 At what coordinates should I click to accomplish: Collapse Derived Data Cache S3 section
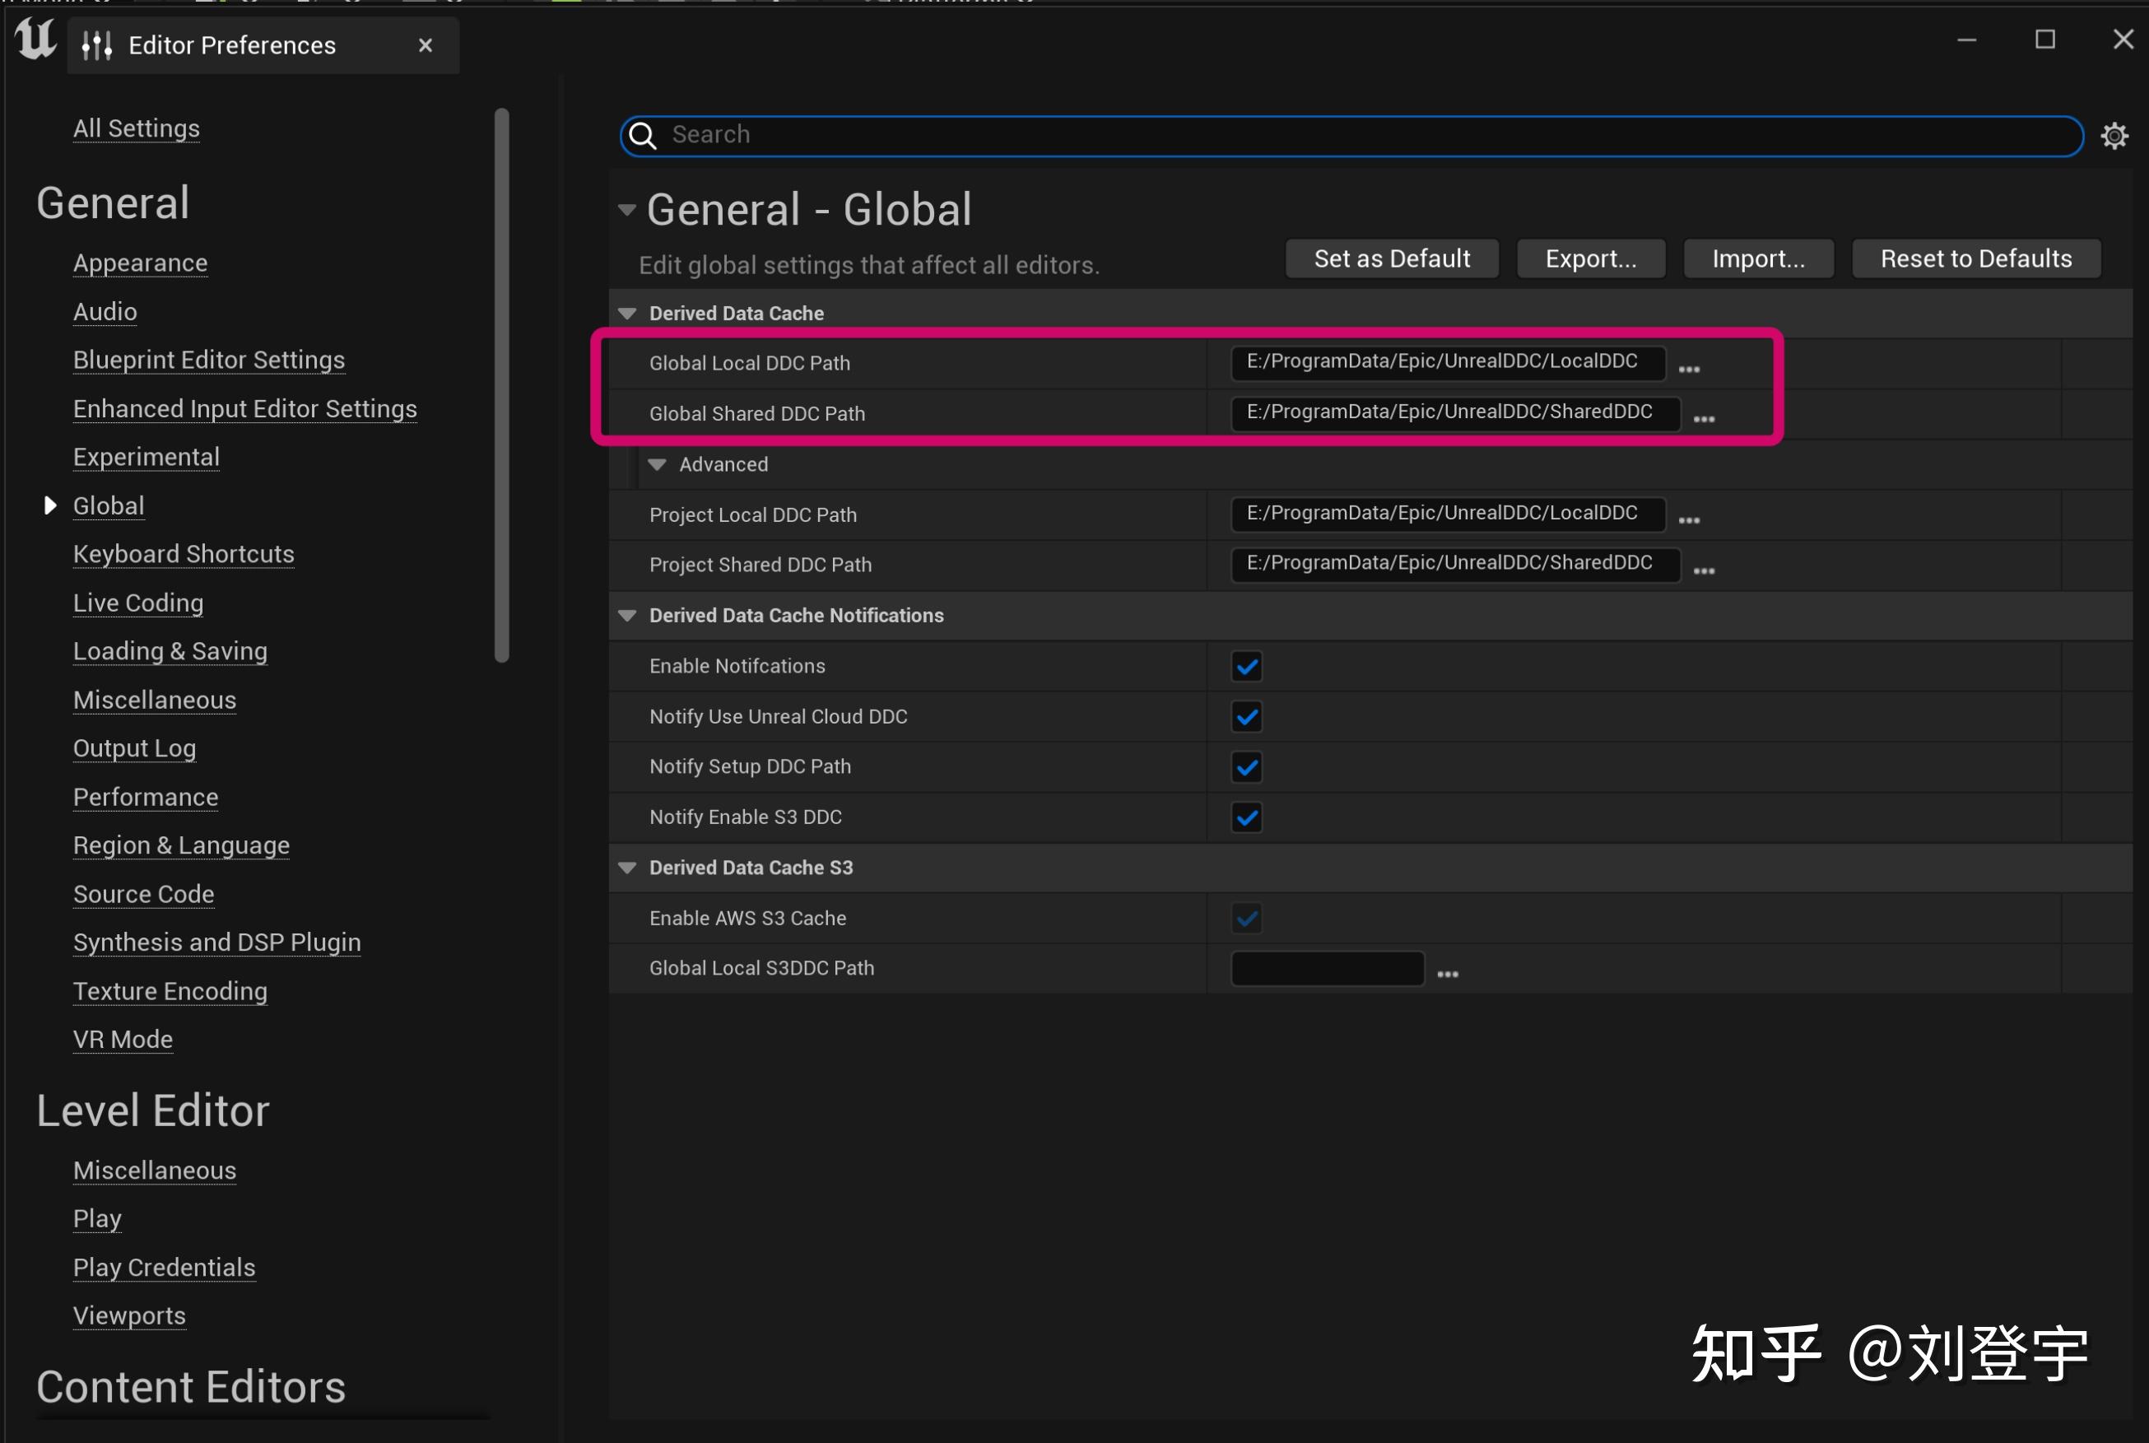(x=627, y=868)
